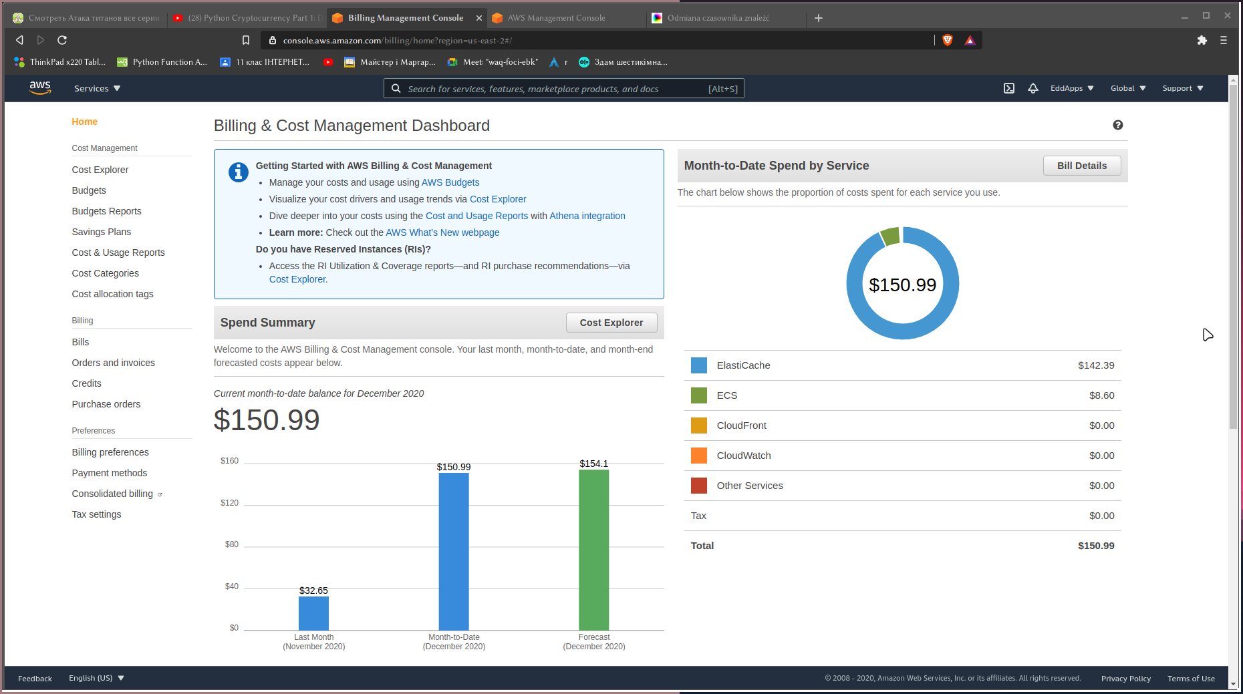Open the EddApps account dropdown
This screenshot has height=694, width=1243.
pos(1072,88)
